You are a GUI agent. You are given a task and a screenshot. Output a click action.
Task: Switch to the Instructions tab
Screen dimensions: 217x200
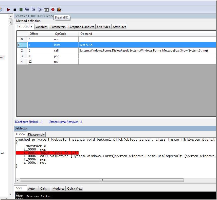[25, 26]
